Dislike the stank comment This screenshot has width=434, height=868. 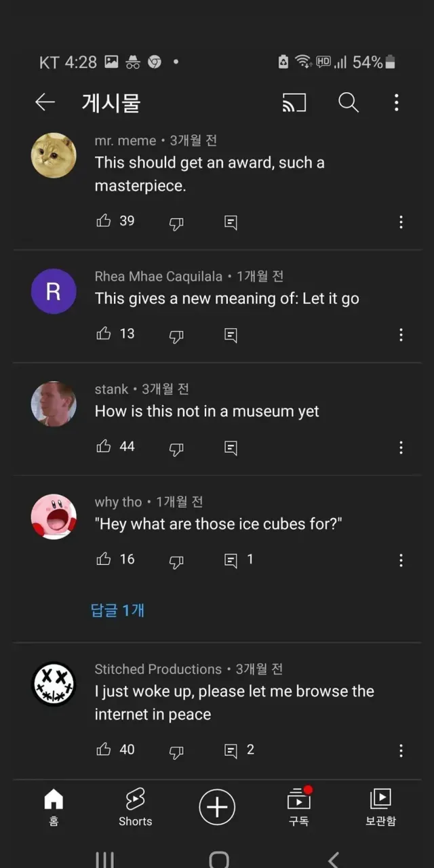[x=176, y=448]
